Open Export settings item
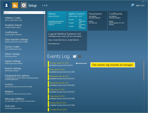 14,62
